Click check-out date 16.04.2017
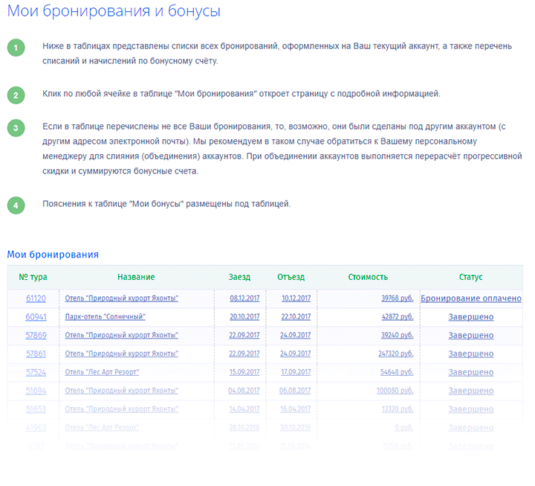Screen dimensions: 535x486 pos(296,409)
